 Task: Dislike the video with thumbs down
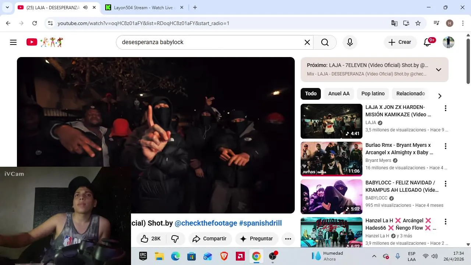click(175, 239)
